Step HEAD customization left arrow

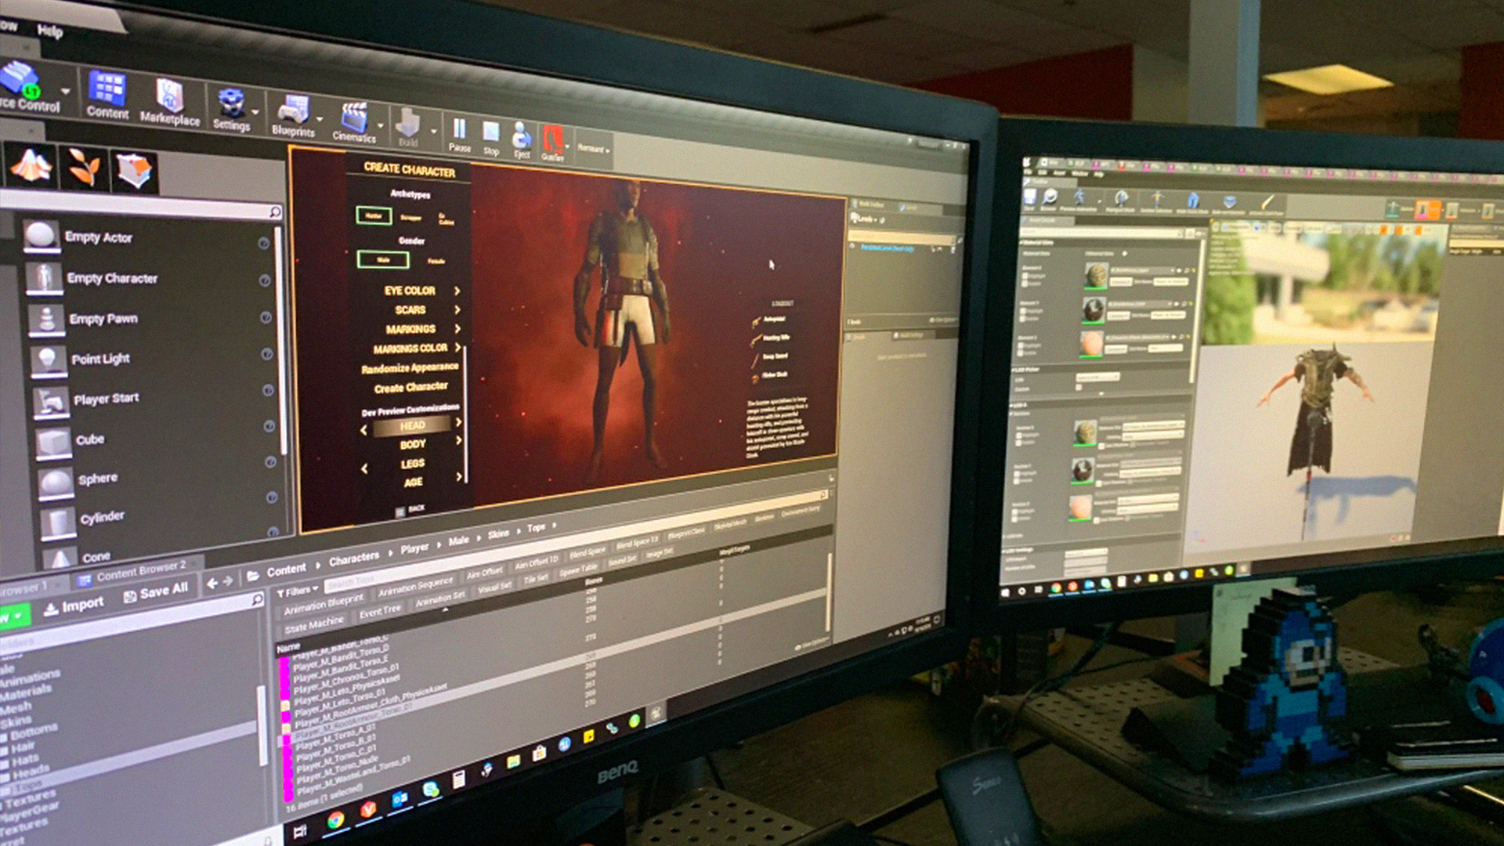tap(363, 430)
